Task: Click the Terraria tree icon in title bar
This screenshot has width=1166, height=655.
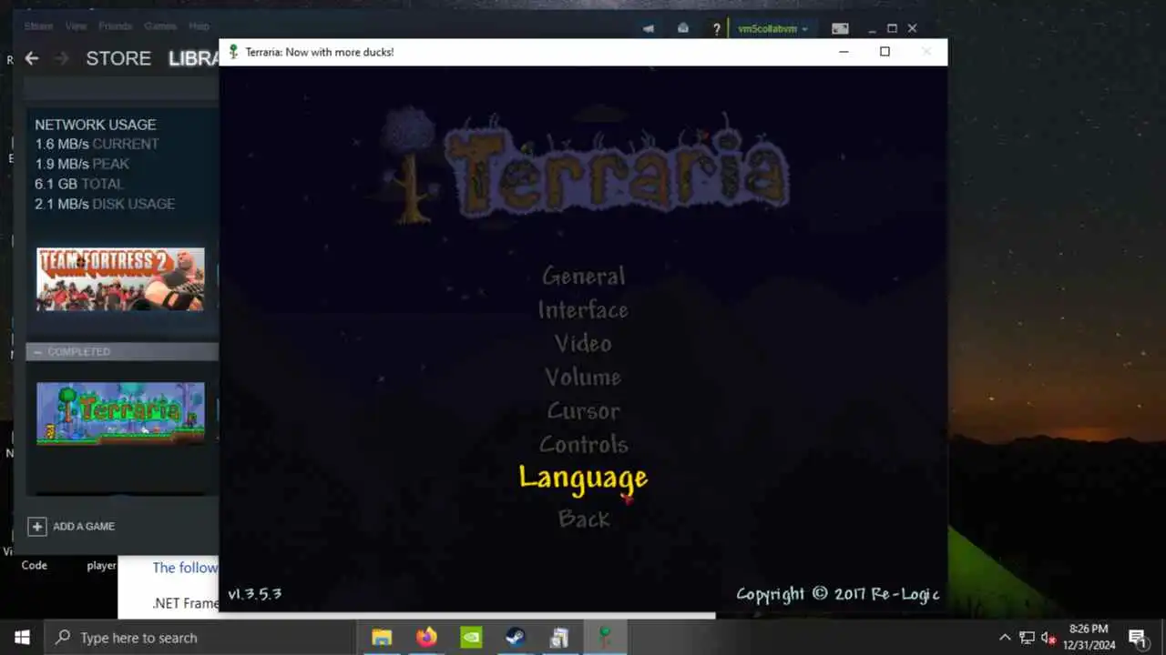Action: click(233, 52)
